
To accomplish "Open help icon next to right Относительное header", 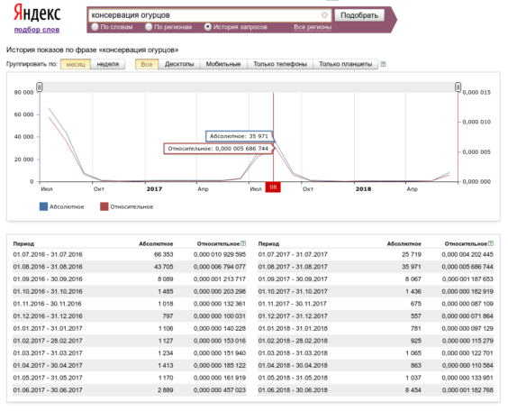I will [x=491, y=243].
